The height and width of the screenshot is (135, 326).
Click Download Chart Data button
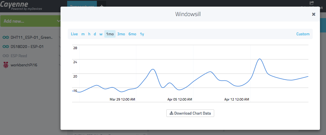coord(190,113)
